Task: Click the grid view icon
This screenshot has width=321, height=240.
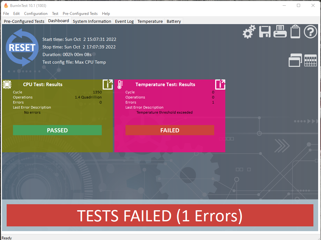Action: [311, 60]
